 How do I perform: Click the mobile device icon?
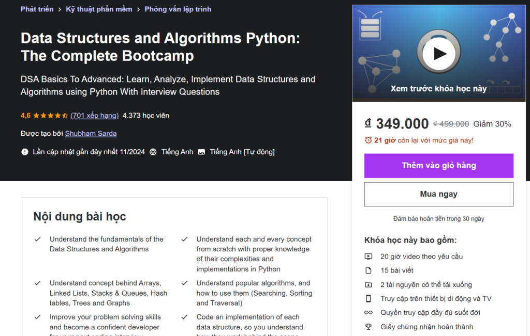pyautogui.click(x=369, y=298)
